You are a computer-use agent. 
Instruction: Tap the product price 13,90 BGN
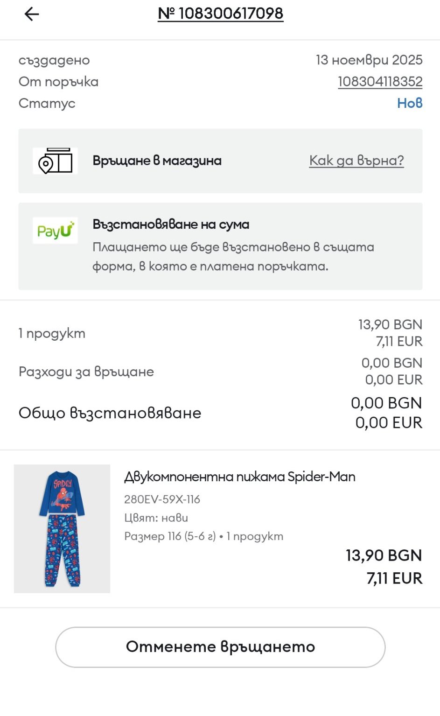click(x=384, y=555)
